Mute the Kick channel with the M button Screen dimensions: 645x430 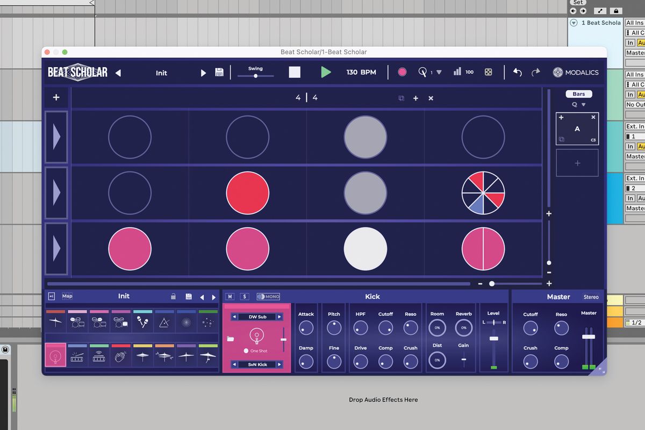(230, 296)
